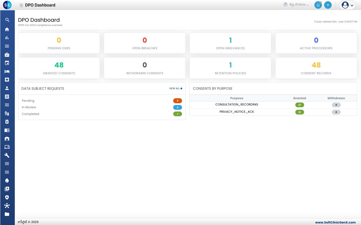Visit www.SoftClinicGenX.com footer link

click(335, 222)
